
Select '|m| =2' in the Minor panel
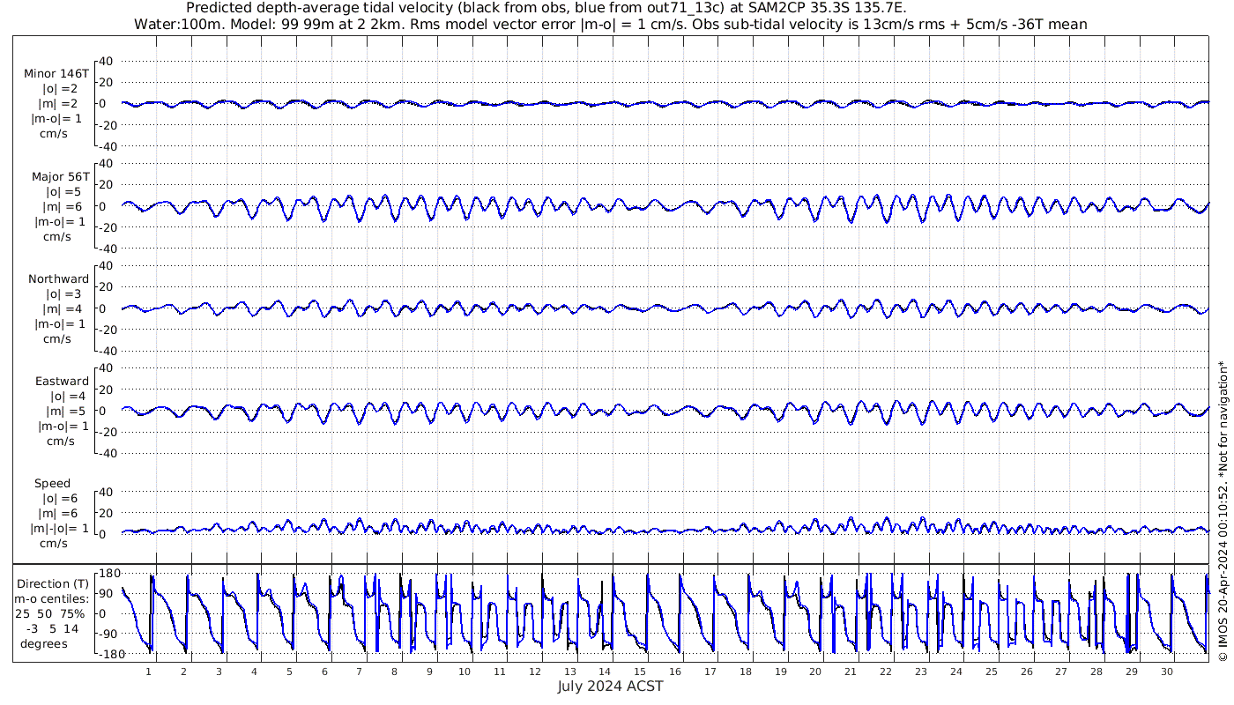(x=58, y=104)
